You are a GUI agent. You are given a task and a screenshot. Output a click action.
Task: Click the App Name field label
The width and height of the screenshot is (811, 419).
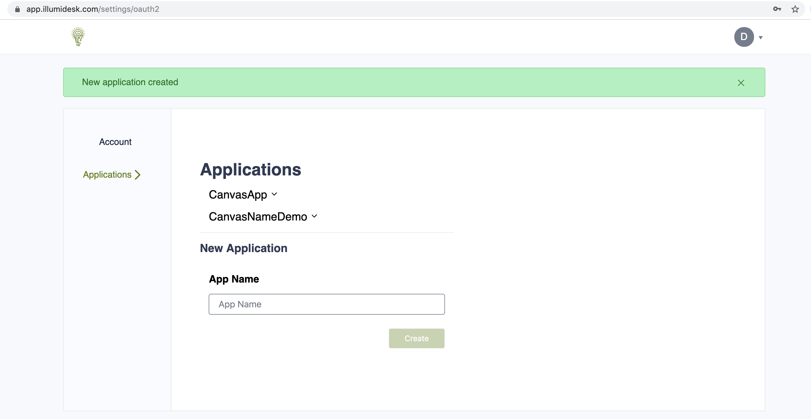point(233,279)
